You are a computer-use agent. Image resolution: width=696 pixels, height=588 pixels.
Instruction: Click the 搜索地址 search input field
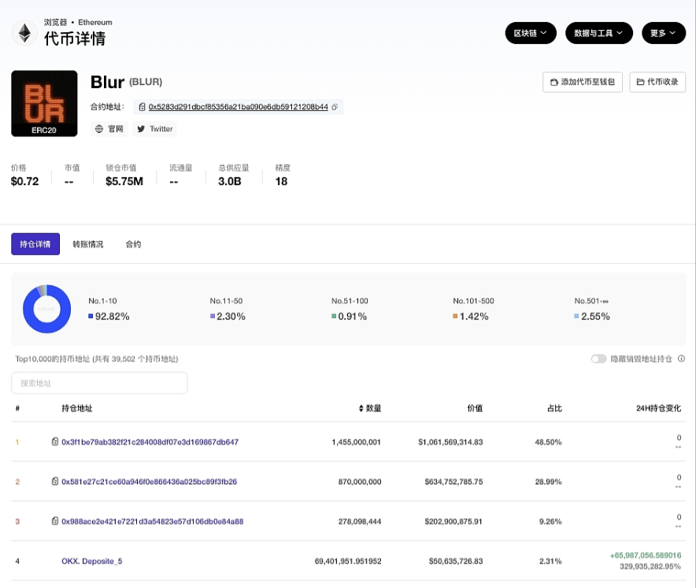coord(99,383)
